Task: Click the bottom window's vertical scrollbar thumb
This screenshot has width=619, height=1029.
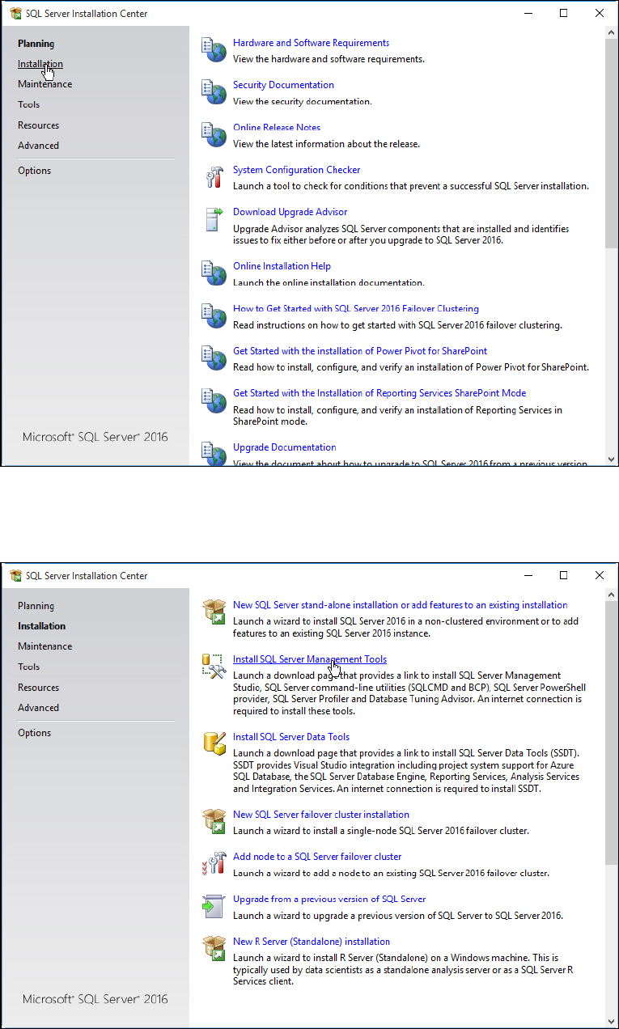Action: [x=611, y=732]
